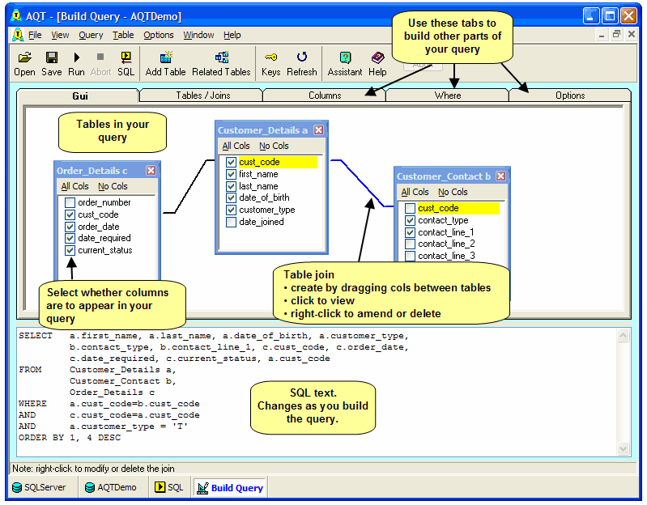
Task: Uncheck the date_of_birth checkbox
Action: click(x=231, y=197)
